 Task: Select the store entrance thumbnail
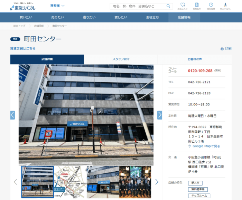pyautogui.click(x=103, y=182)
